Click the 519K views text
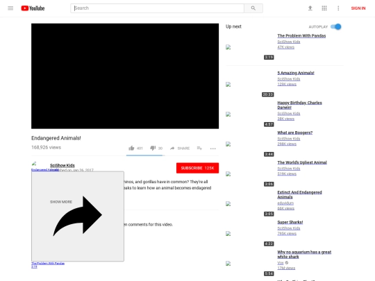The height and width of the screenshot is (281, 375). pos(287,173)
